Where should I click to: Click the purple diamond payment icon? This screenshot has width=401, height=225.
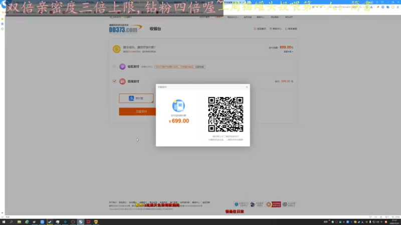(x=122, y=66)
